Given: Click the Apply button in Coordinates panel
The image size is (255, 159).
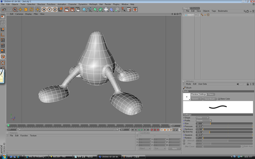Looking at the screenshot, I should [174, 149].
